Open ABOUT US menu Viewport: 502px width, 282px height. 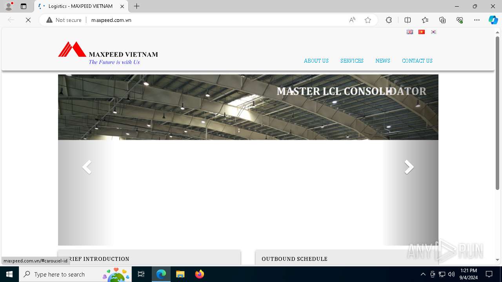point(316,61)
